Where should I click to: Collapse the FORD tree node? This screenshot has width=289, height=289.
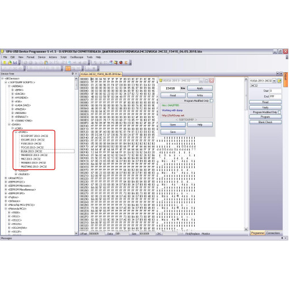click(x=16, y=132)
